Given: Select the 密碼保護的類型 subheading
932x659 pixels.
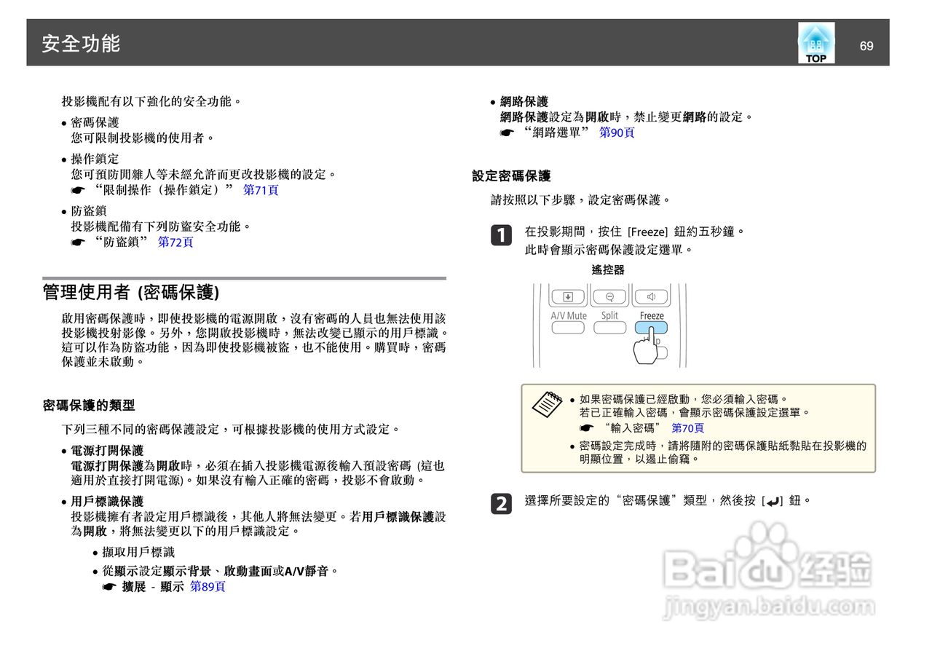Looking at the screenshot, I should (x=89, y=406).
